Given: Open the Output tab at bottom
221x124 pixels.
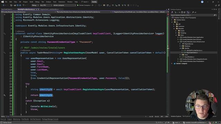Looking at the screenshot, I should [x=10, y=119].
